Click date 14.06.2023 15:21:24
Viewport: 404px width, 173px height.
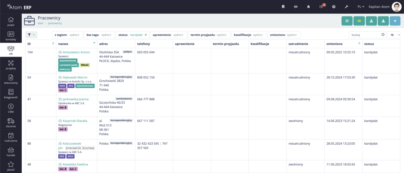(340, 121)
